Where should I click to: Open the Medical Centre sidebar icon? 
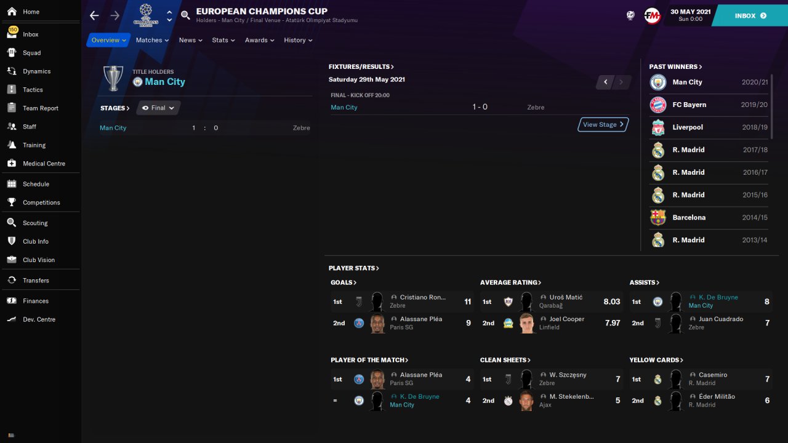coord(11,164)
